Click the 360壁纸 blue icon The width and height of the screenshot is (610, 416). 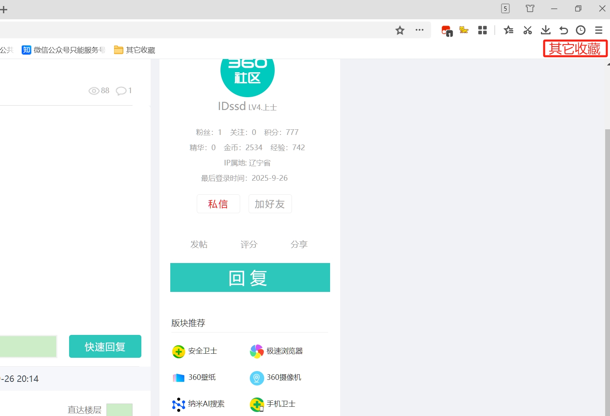[x=179, y=378]
